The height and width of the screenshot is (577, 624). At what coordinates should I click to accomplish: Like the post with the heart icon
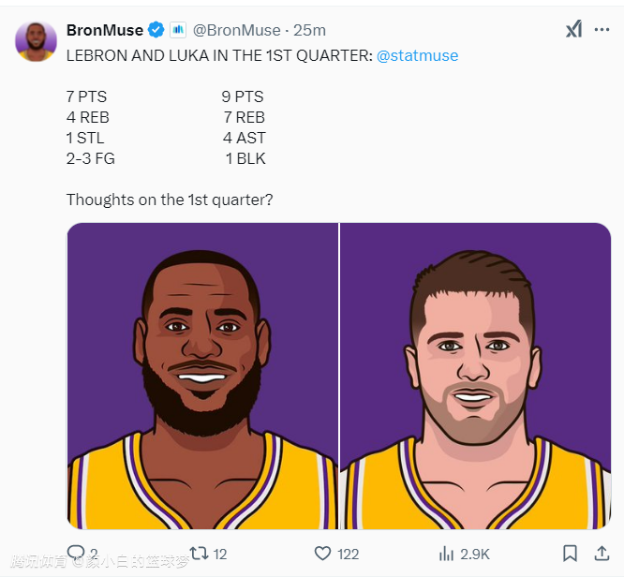[323, 554]
